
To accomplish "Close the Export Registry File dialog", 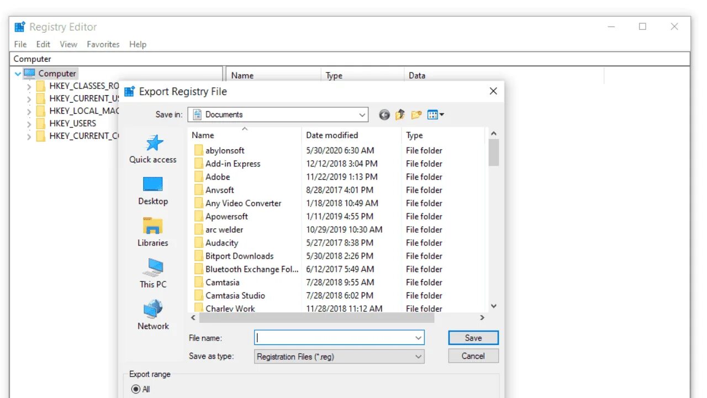I will point(493,91).
